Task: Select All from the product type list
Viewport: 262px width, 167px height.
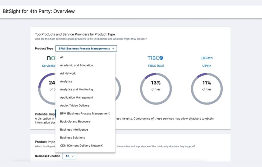Action: [62, 57]
